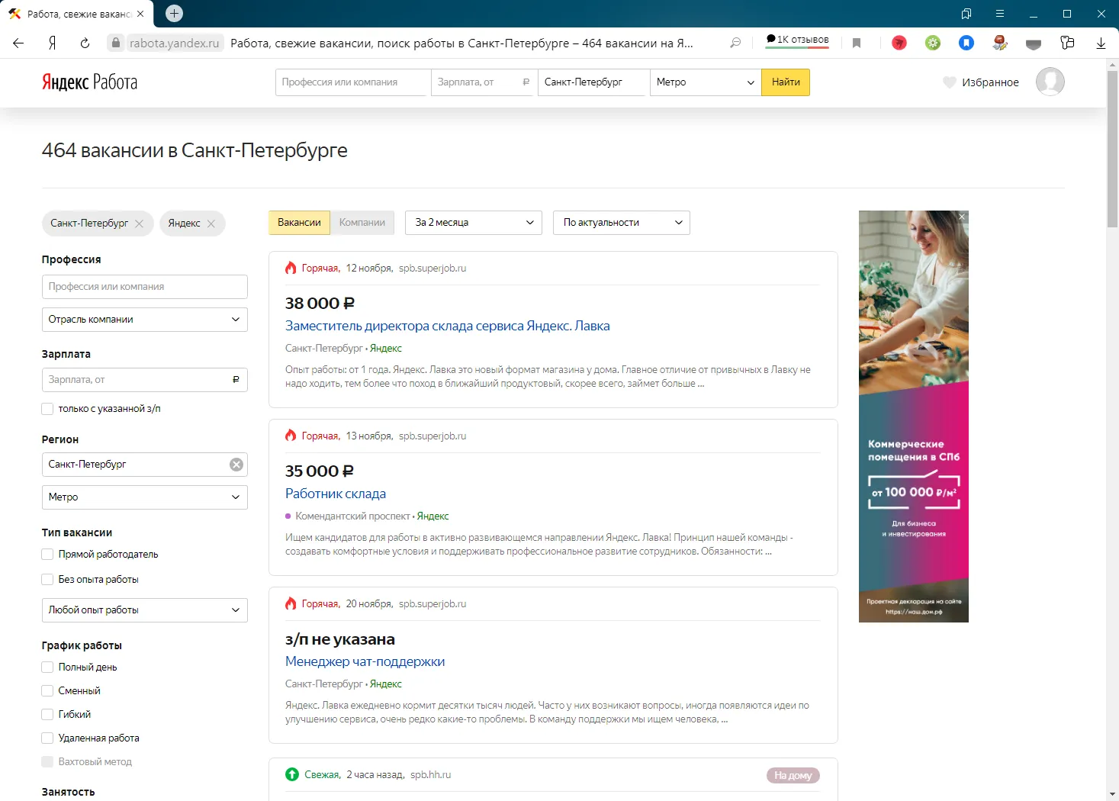Tick the 'Полный день' schedule checkbox
The image size is (1119, 801).
point(47,667)
